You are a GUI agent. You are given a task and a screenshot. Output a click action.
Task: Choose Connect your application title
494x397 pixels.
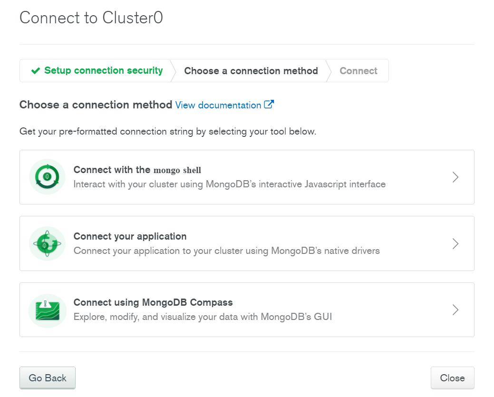(x=130, y=236)
